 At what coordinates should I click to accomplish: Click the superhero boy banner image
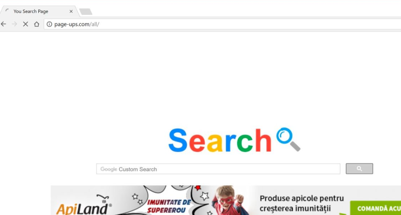point(229,201)
